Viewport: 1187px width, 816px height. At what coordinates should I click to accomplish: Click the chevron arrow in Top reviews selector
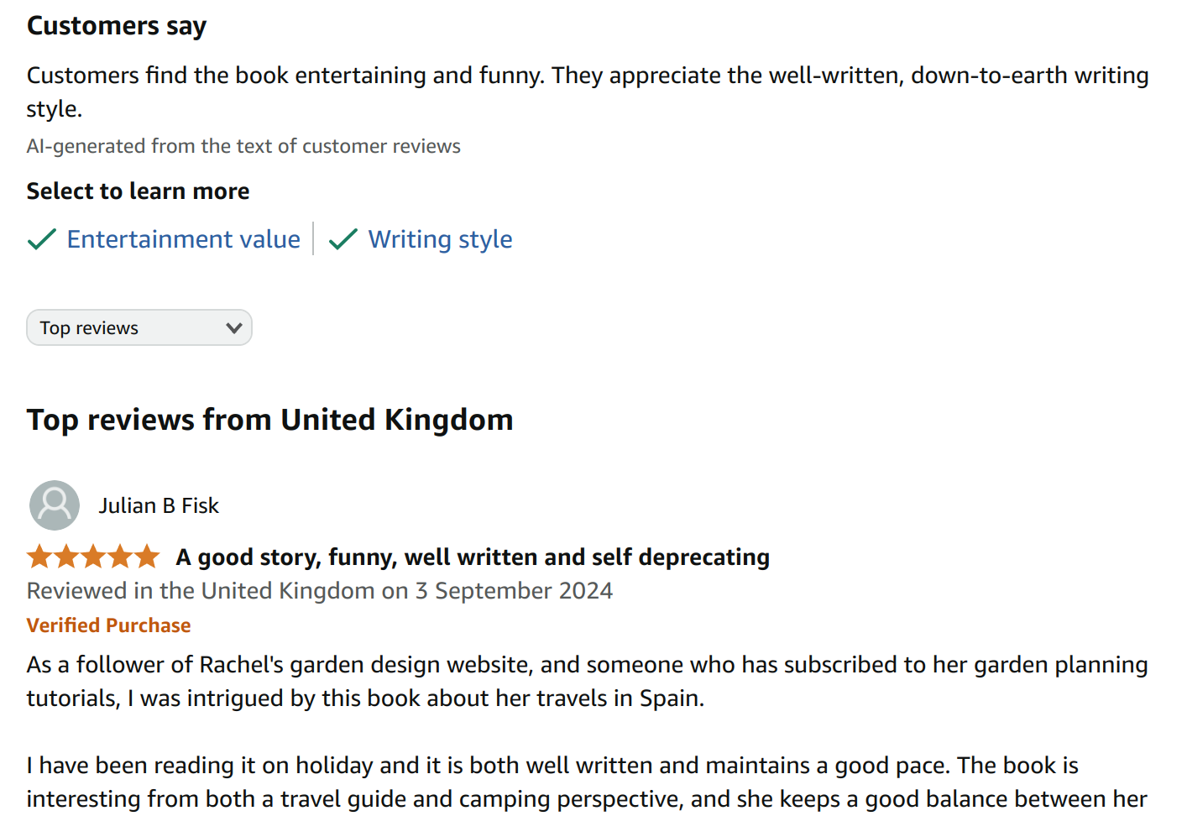(x=234, y=328)
